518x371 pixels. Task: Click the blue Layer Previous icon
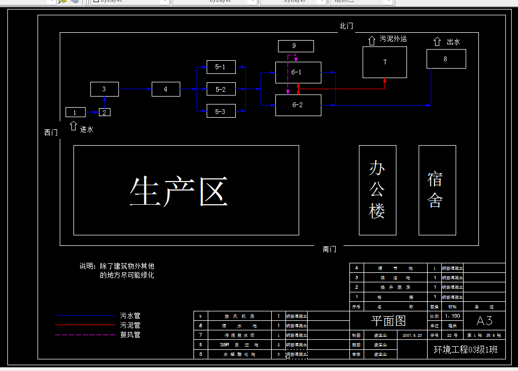(73, 2)
